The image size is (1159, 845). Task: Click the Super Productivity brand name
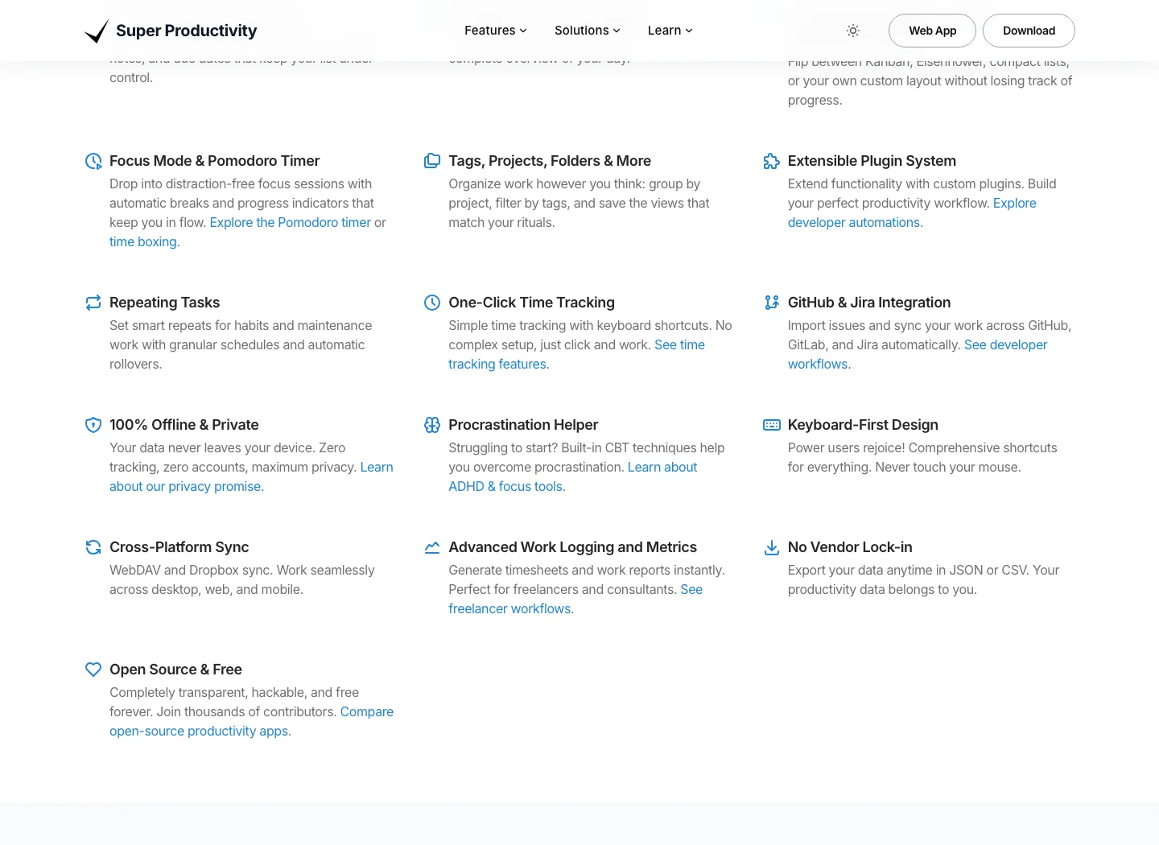click(186, 31)
